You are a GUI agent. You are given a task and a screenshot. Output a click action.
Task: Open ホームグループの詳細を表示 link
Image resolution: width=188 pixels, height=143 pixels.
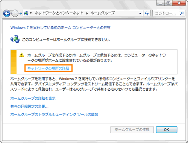33,98
